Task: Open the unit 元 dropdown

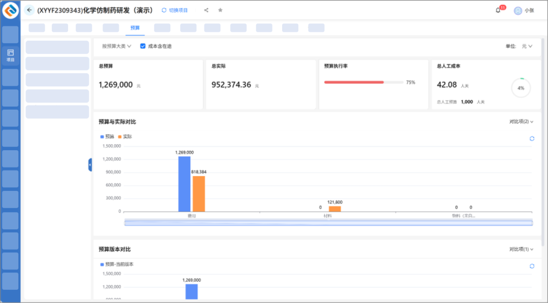Action: click(x=527, y=46)
